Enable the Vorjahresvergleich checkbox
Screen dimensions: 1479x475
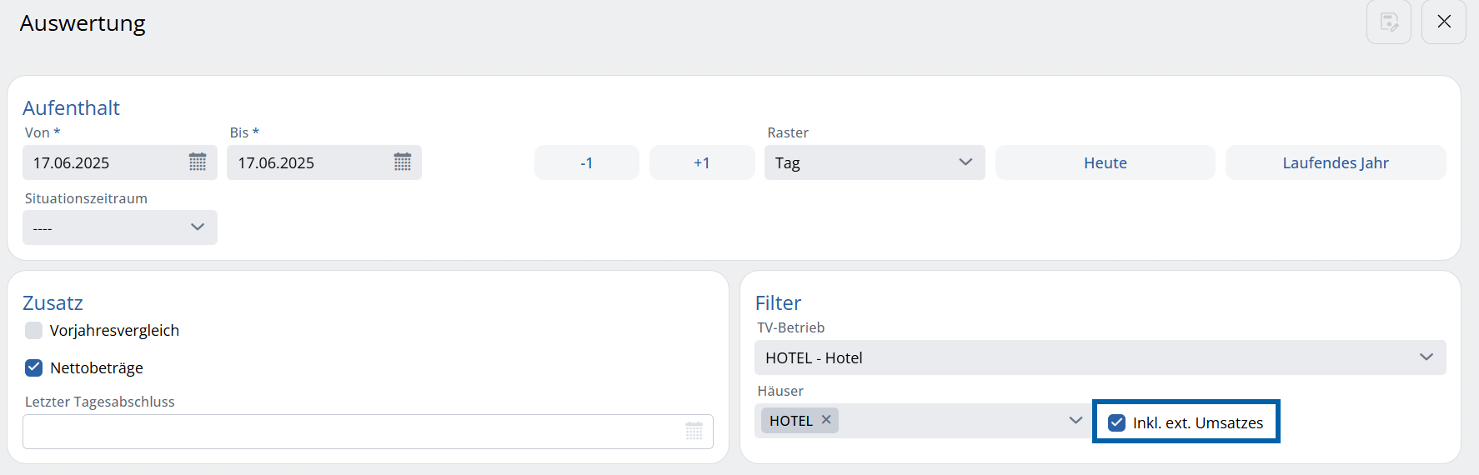point(34,331)
